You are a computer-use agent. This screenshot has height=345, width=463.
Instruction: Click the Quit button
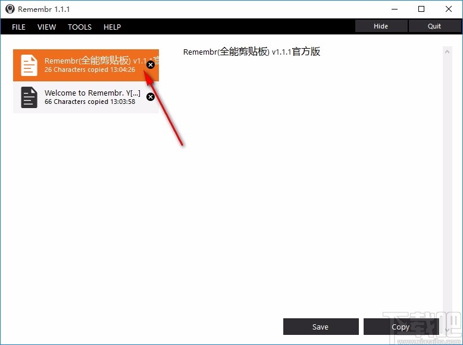click(434, 26)
